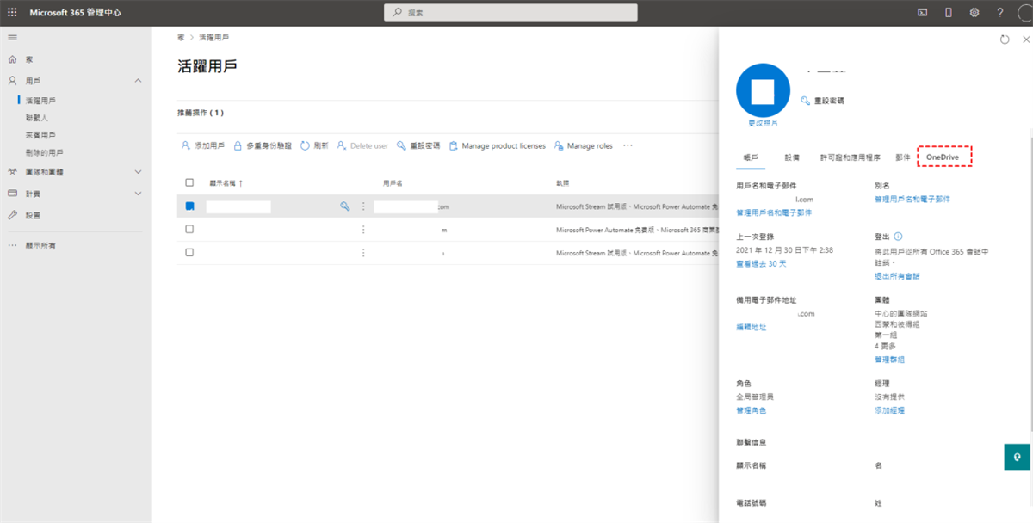The height and width of the screenshot is (523, 1033).
Task: Tick the select-all users checkbox
Action: coord(189,182)
